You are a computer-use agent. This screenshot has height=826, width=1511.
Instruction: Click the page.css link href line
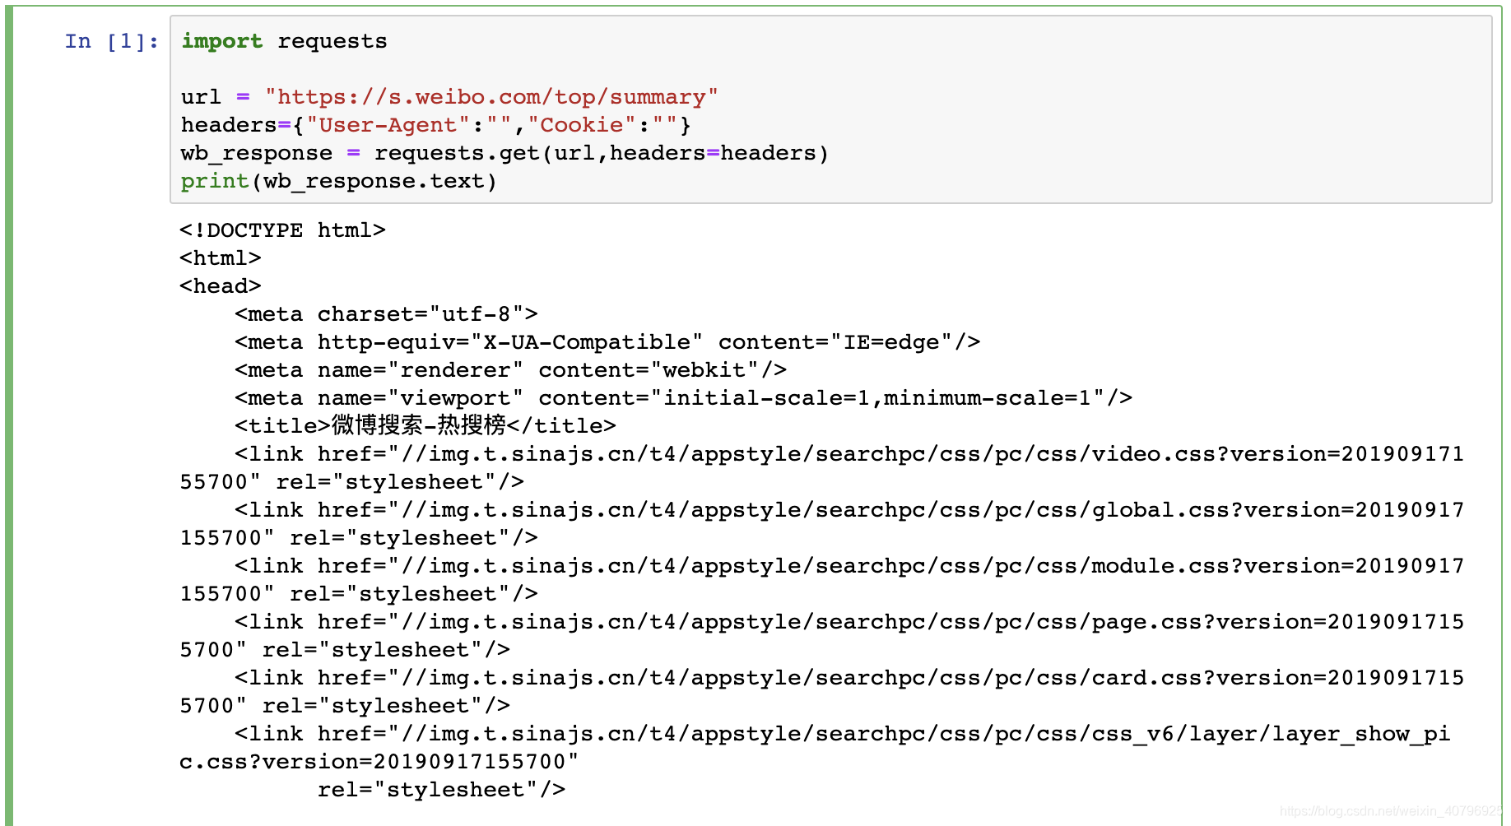coord(849,622)
